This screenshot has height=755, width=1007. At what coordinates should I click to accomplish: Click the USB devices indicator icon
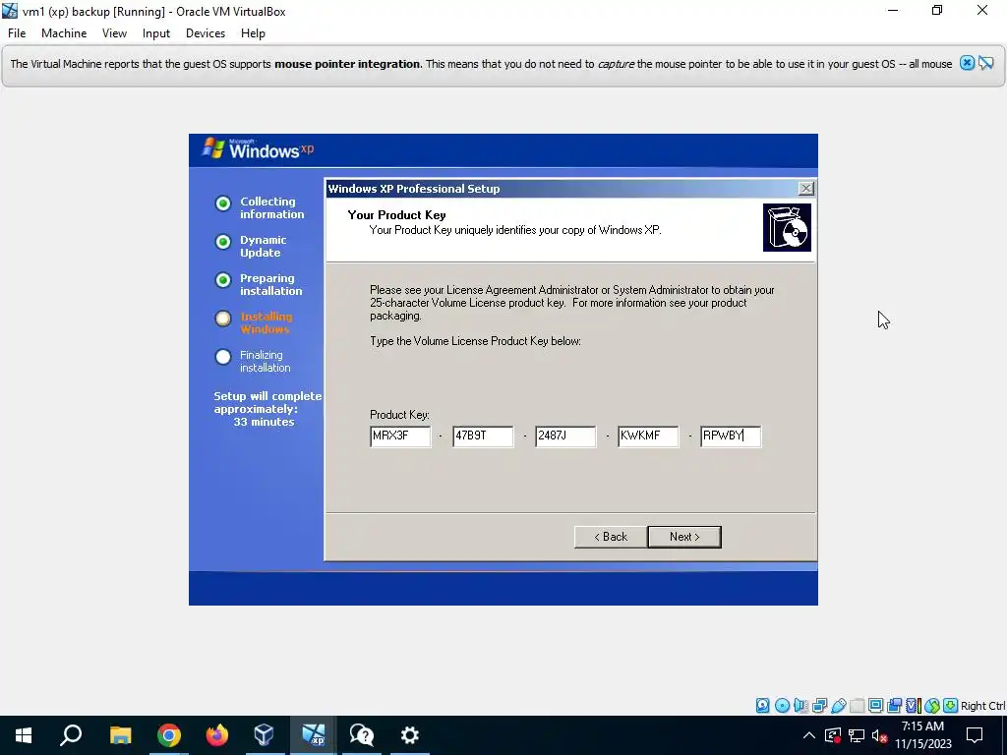[x=838, y=706]
